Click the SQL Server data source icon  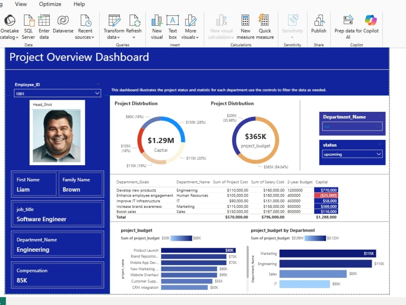coord(28,20)
